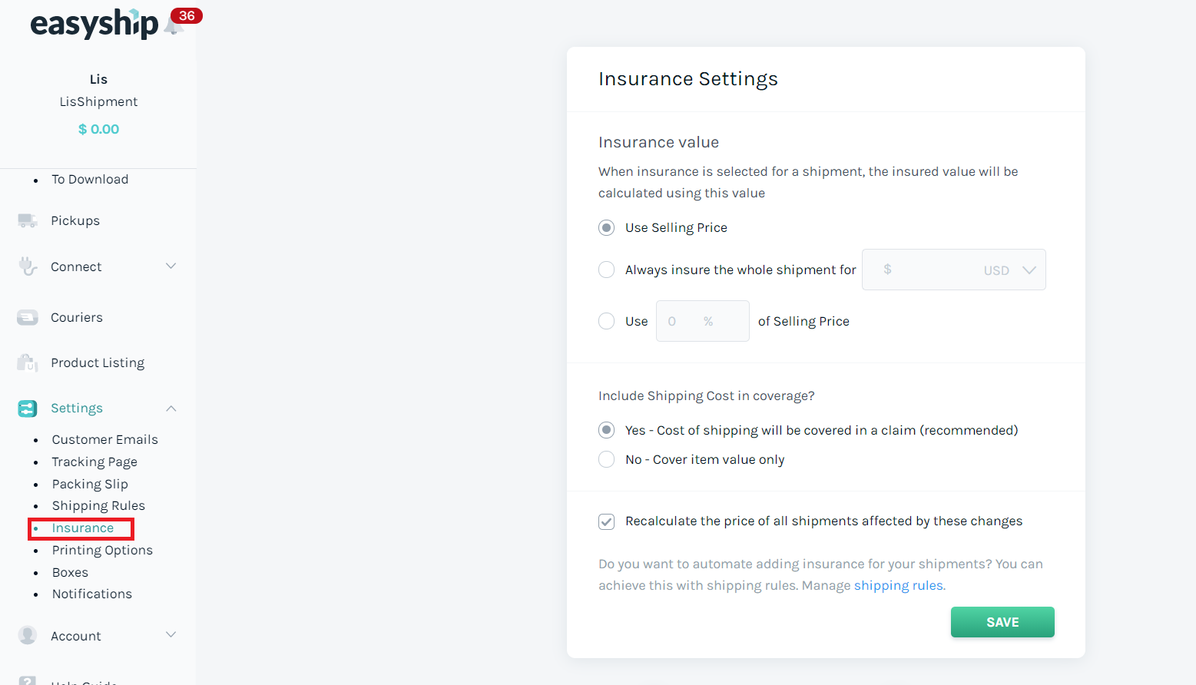Expand the Connect section

(171, 266)
